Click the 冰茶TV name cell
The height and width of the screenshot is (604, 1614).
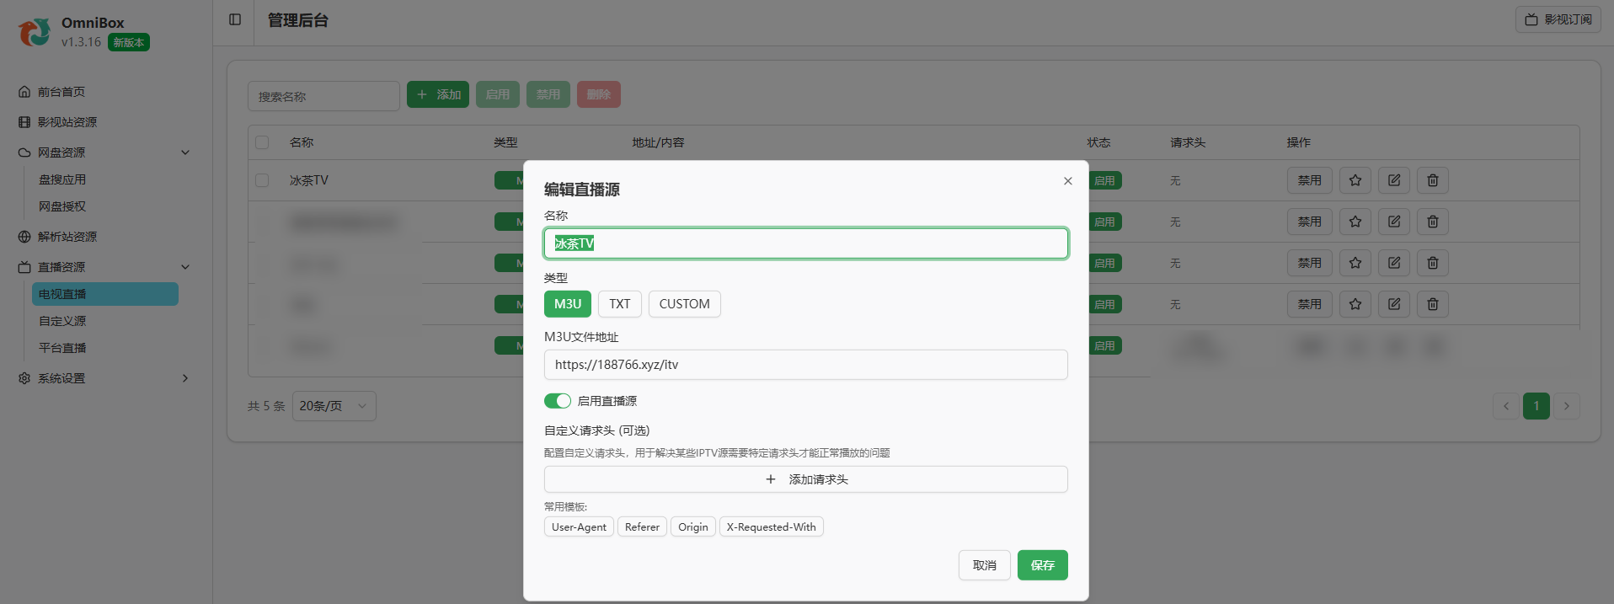point(309,180)
